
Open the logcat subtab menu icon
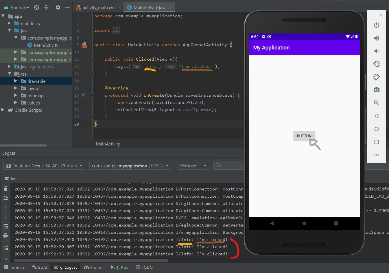point(7,179)
